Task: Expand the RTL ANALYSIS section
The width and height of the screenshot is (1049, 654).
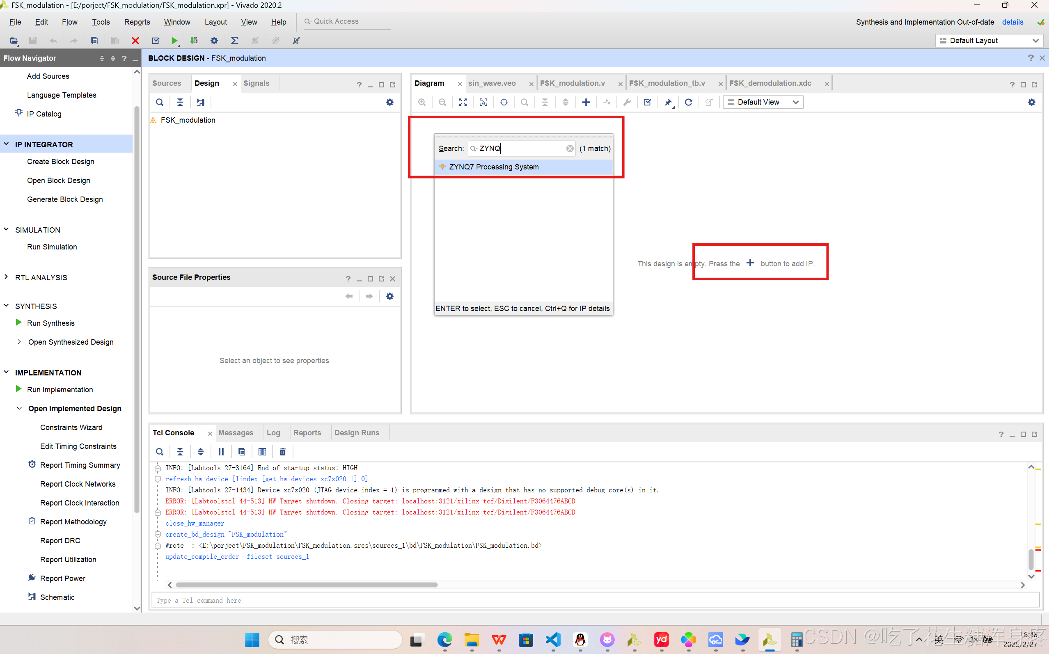Action: coord(7,277)
